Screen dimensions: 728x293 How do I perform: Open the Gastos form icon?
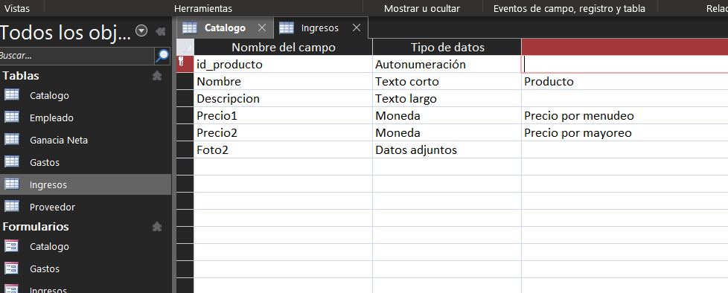[x=12, y=268]
